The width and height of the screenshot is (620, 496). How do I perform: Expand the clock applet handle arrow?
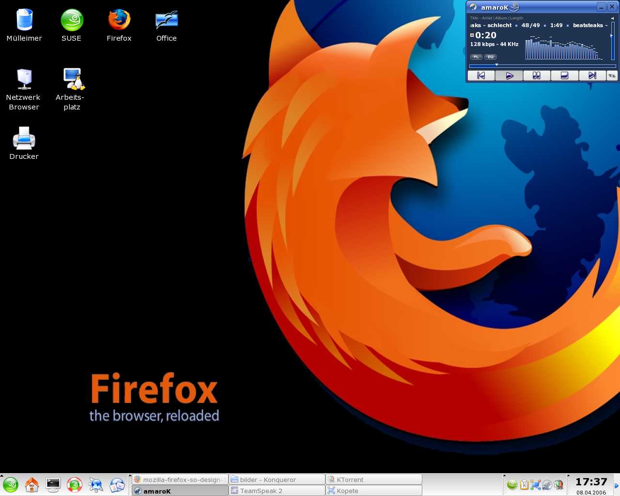click(569, 476)
